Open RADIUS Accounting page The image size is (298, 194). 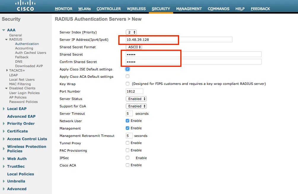(24, 48)
